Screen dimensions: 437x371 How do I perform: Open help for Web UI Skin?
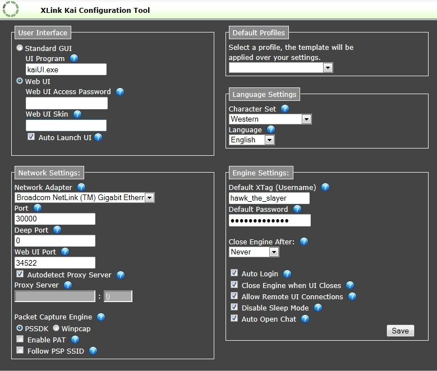pos(77,114)
